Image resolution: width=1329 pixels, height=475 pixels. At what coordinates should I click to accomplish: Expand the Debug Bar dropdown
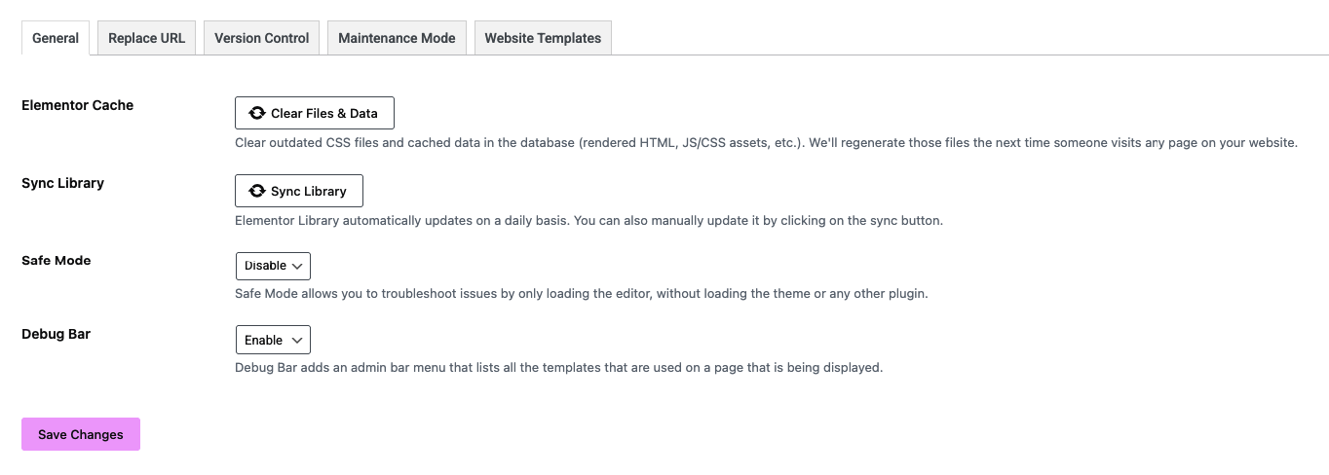pyautogui.click(x=273, y=340)
